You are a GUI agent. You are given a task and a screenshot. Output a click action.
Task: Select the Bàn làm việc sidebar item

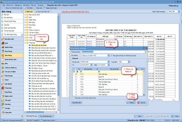point(12,39)
